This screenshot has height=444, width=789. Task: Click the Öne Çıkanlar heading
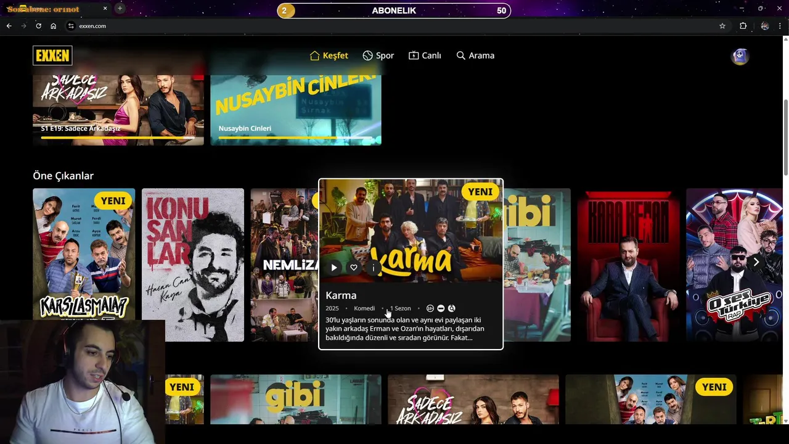pyautogui.click(x=63, y=176)
